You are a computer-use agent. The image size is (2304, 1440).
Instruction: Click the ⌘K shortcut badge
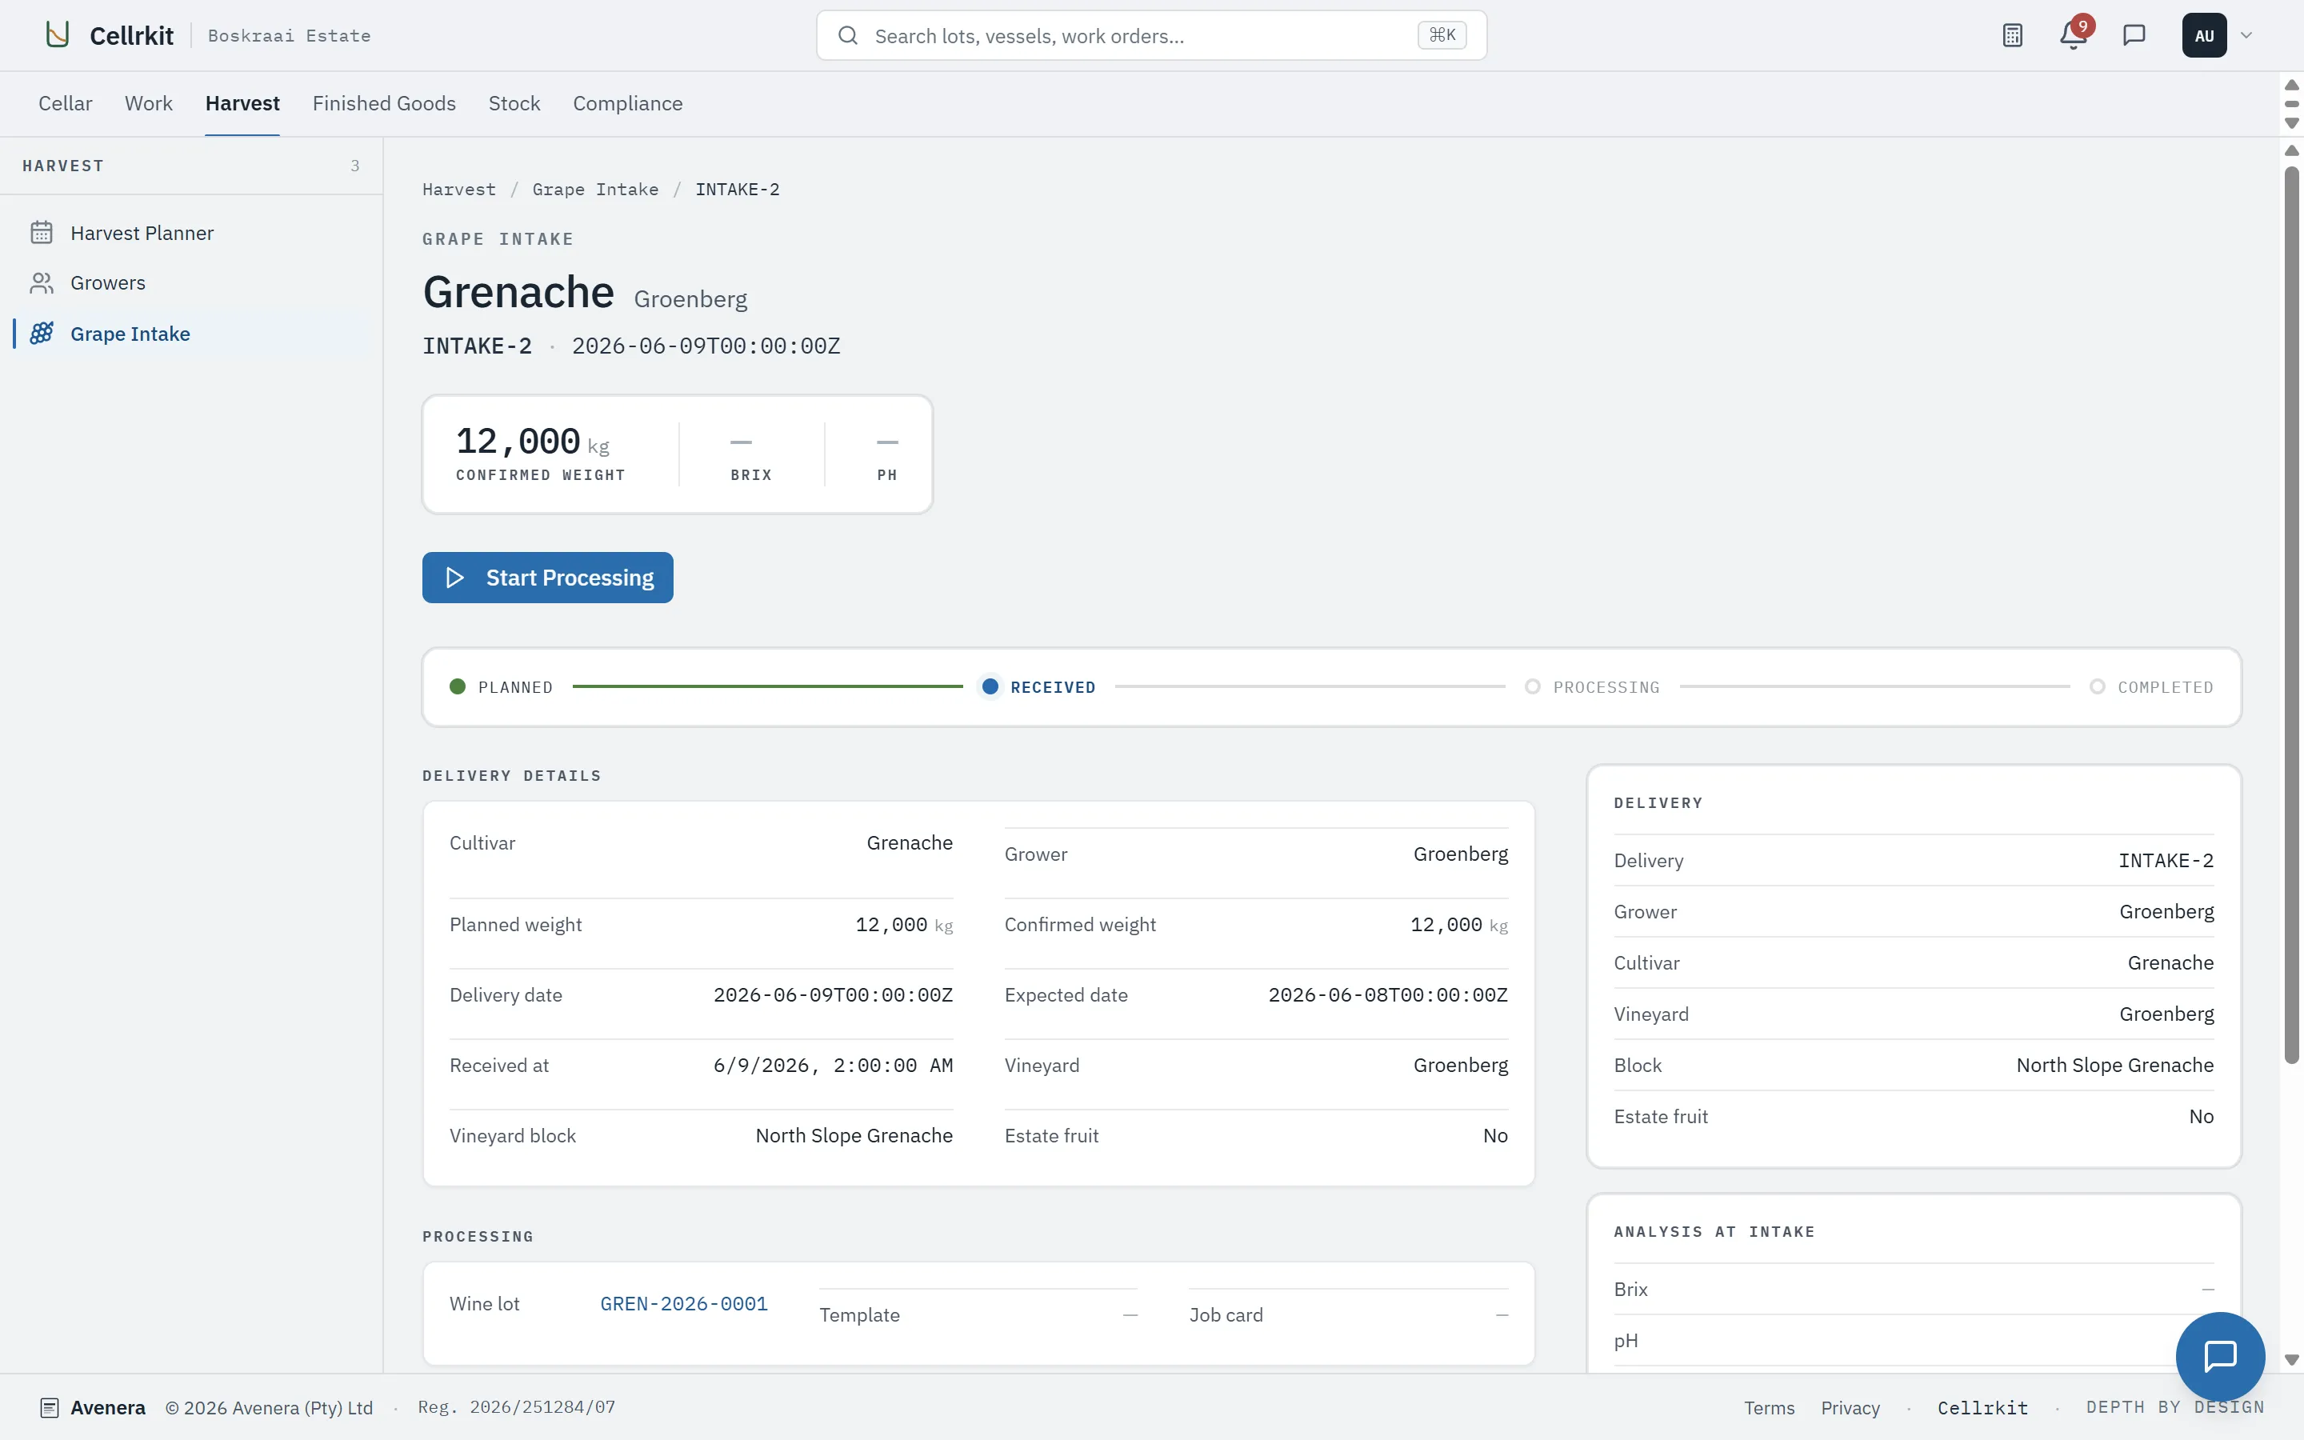click(1442, 35)
